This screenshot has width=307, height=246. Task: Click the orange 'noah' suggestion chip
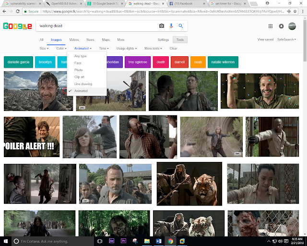[x=198, y=62]
